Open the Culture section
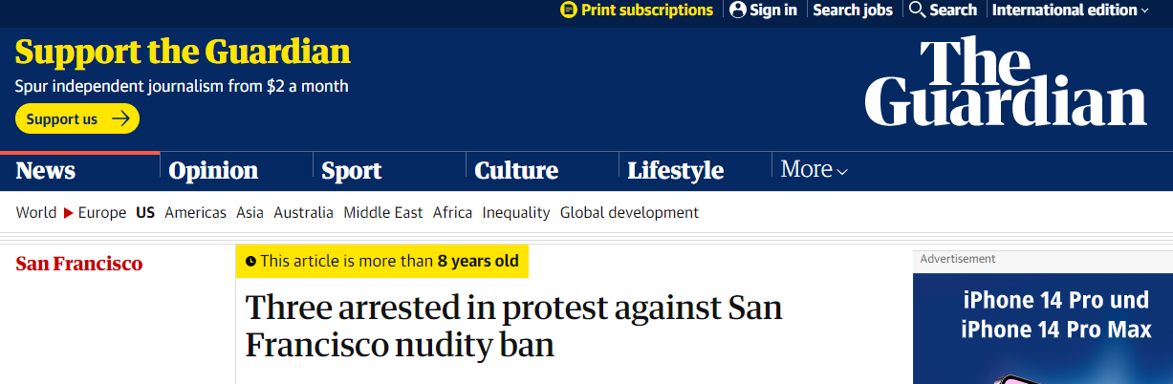 (516, 171)
